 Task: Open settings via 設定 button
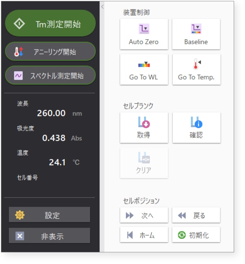point(49,214)
